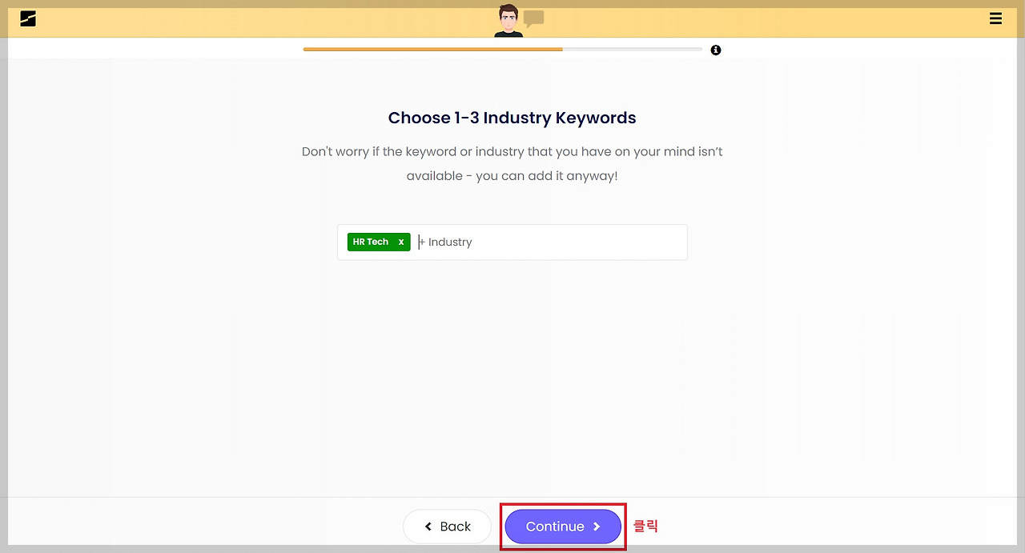Click the cartoon avatar character
The width and height of the screenshot is (1025, 553).
(508, 20)
